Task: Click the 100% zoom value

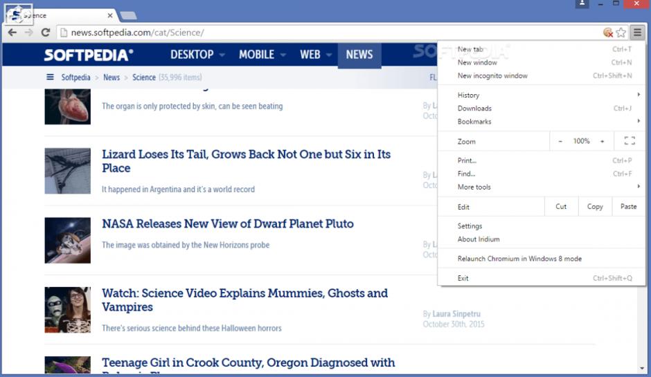Action: [581, 141]
